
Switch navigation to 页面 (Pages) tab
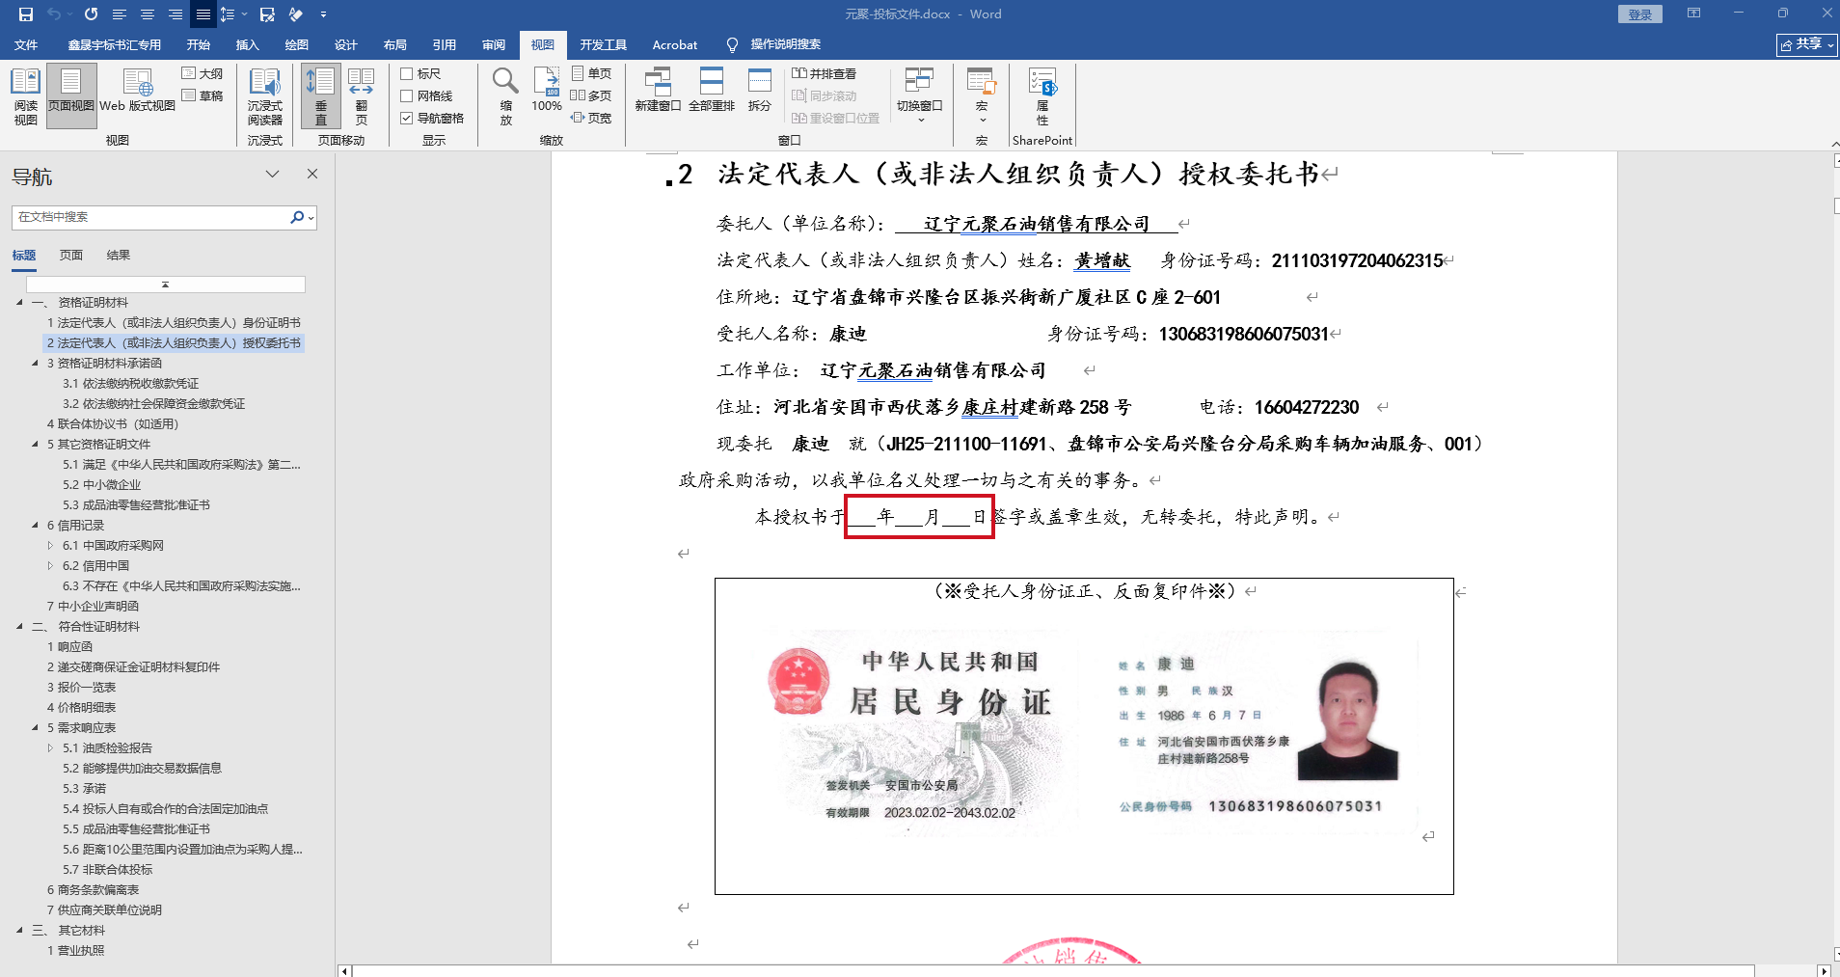click(71, 256)
